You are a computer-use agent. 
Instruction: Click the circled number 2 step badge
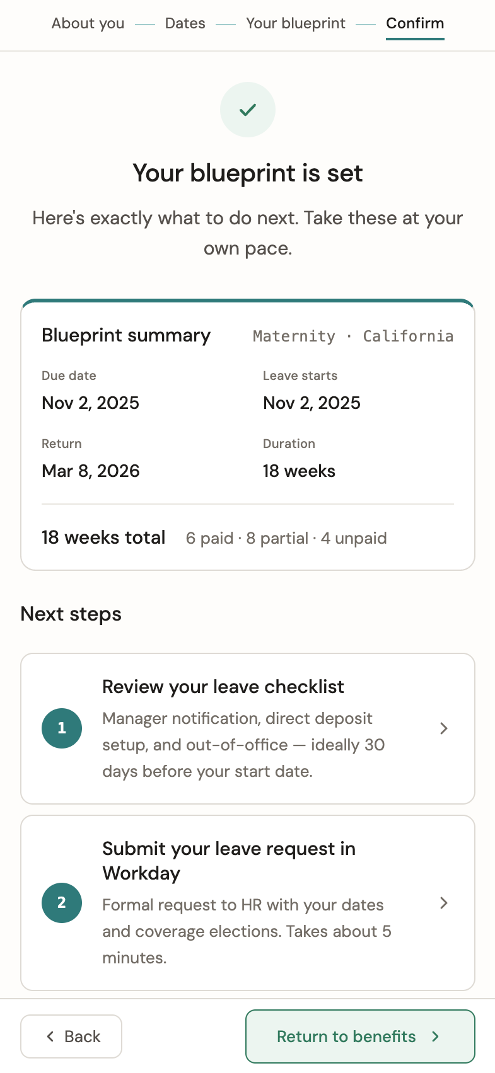point(61,902)
